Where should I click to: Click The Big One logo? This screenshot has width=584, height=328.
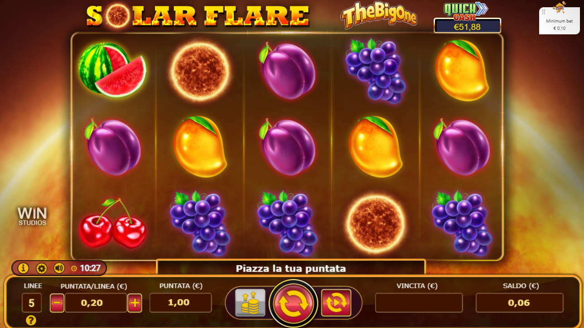coord(379,16)
